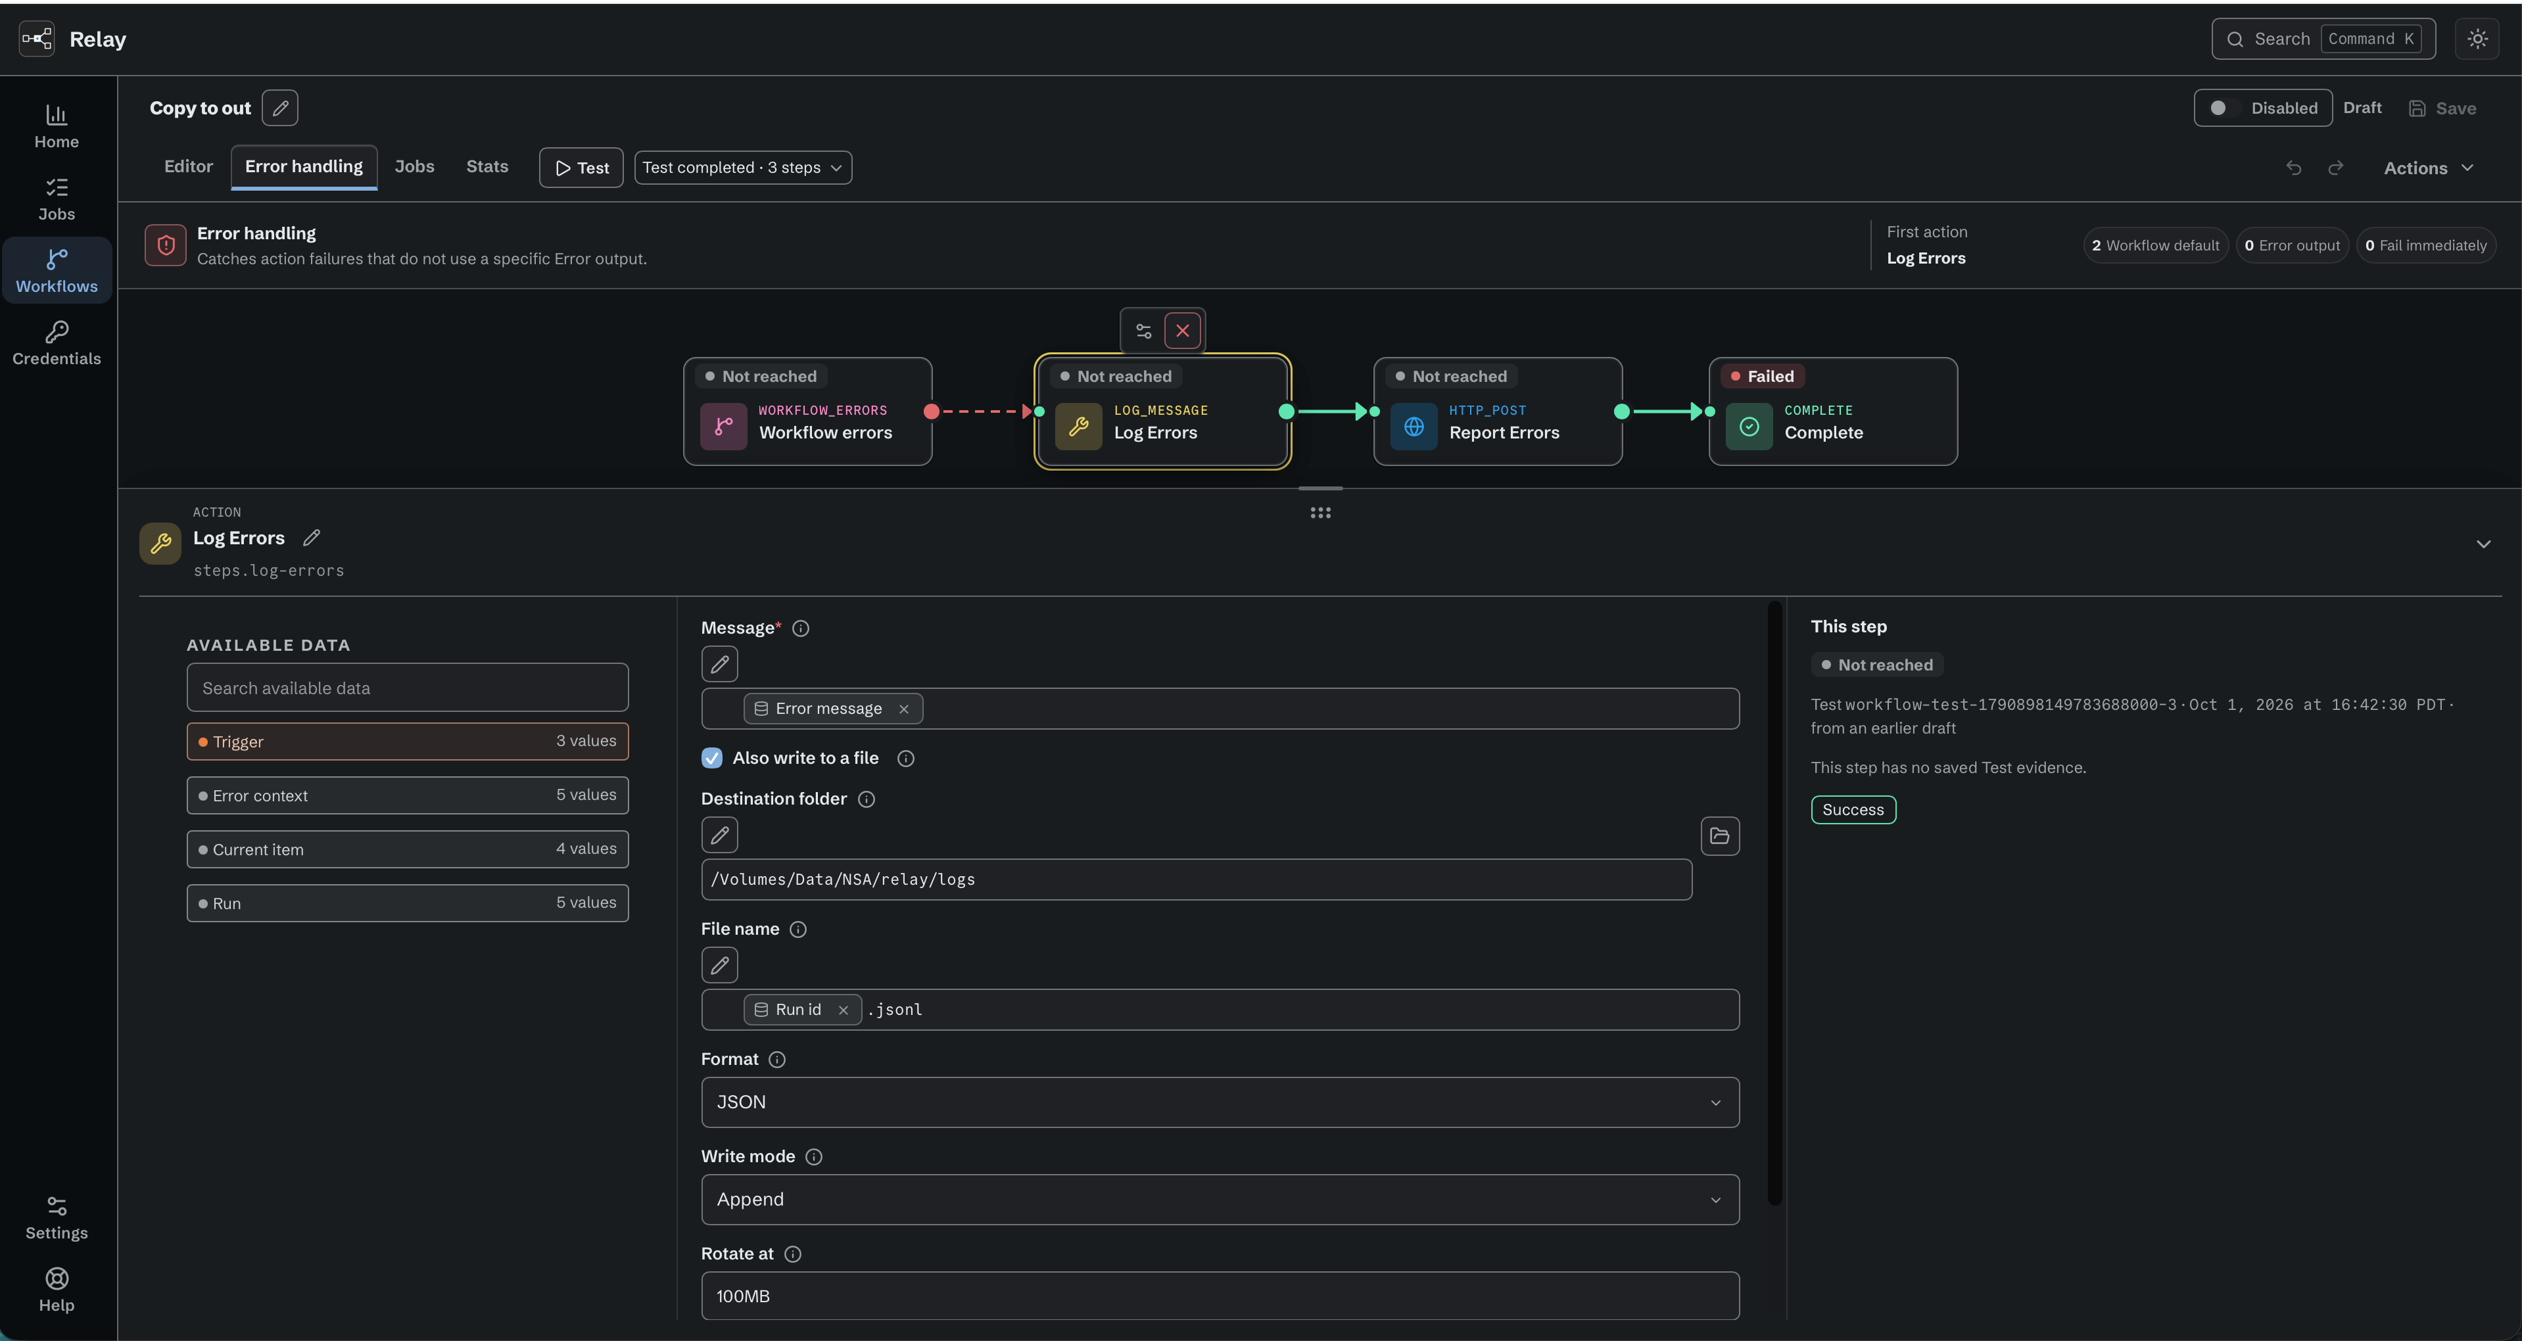Viewport: 2522px width, 1341px height.
Task: Browse for destination folder icon
Action: [1720, 836]
